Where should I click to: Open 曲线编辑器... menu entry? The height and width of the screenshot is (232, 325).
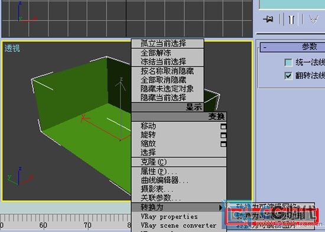click(x=179, y=181)
